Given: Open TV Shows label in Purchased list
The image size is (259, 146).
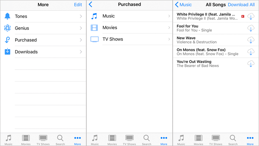Looking at the screenshot, I should pyautogui.click(x=113, y=39).
